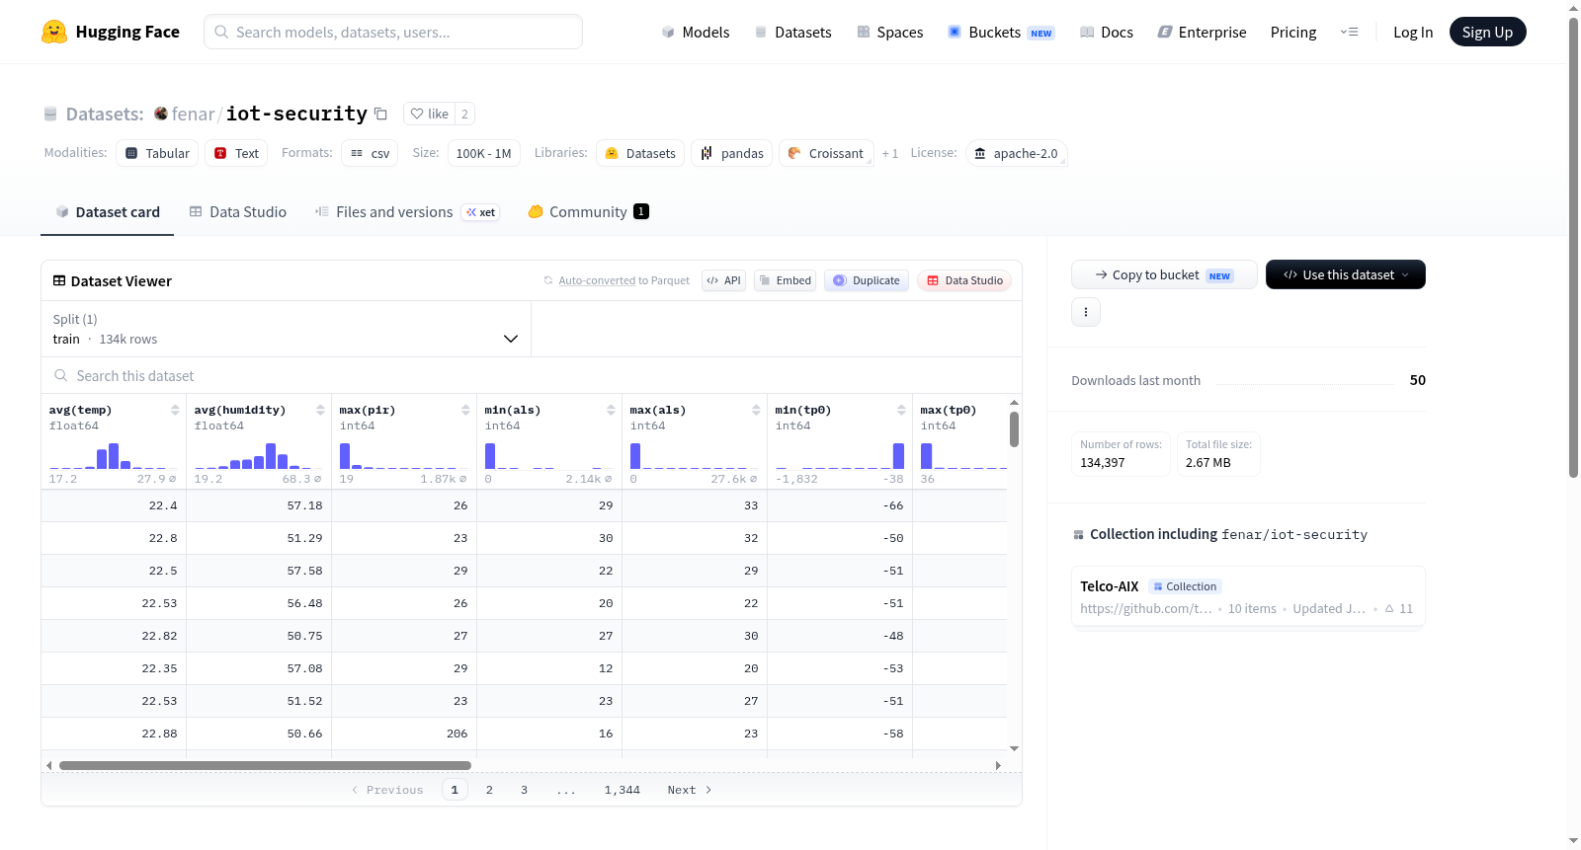Screen dimensions: 1581x850
Task: Copy dataset name with the copy icon
Action: 380,114
